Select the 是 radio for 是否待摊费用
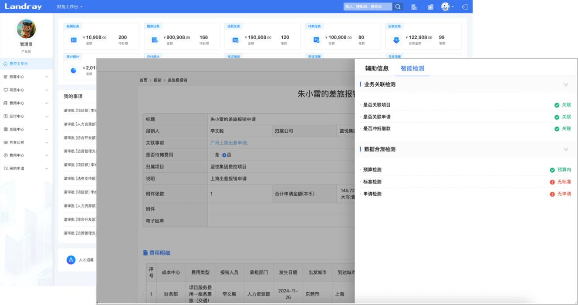This screenshot has width=578, height=305. (x=213, y=155)
